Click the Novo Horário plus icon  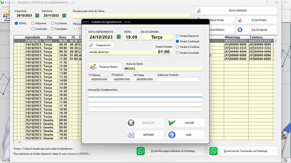[x=198, y=11]
